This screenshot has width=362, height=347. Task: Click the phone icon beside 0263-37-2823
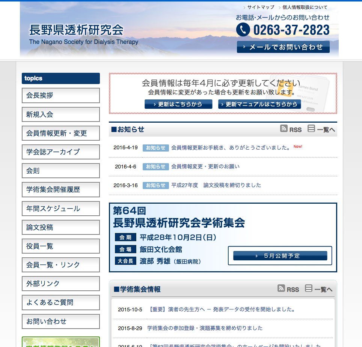[x=243, y=30]
